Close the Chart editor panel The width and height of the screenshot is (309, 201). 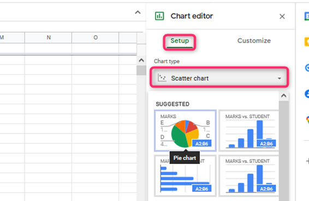tap(282, 16)
